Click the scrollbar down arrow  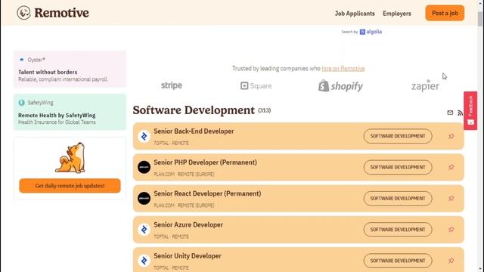480,269
